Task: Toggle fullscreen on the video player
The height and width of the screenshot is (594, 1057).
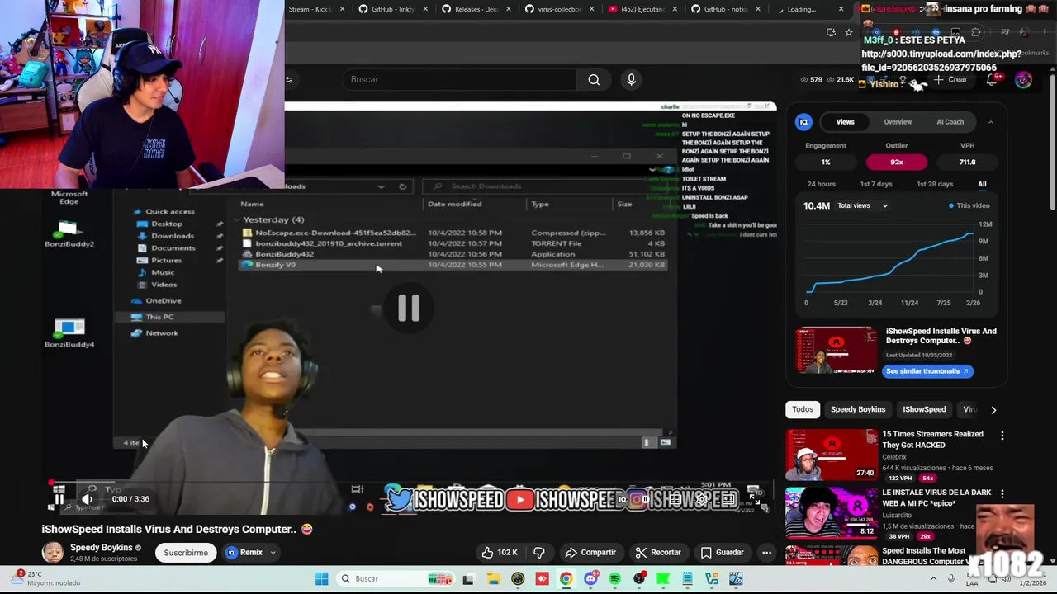Action: point(754,498)
